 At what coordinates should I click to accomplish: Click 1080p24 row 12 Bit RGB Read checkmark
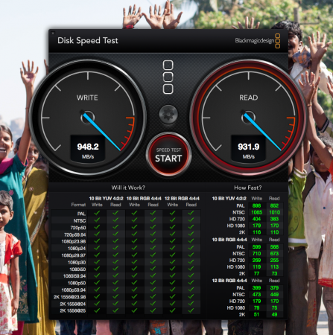point(191,248)
